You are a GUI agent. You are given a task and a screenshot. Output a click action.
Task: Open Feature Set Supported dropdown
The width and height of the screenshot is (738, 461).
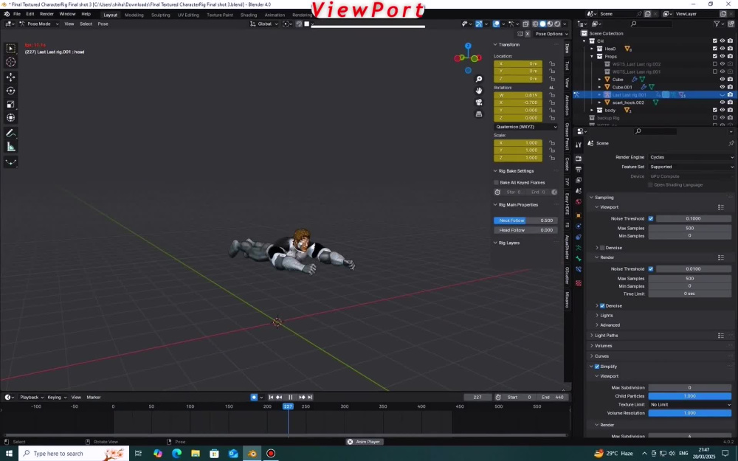tap(691, 167)
